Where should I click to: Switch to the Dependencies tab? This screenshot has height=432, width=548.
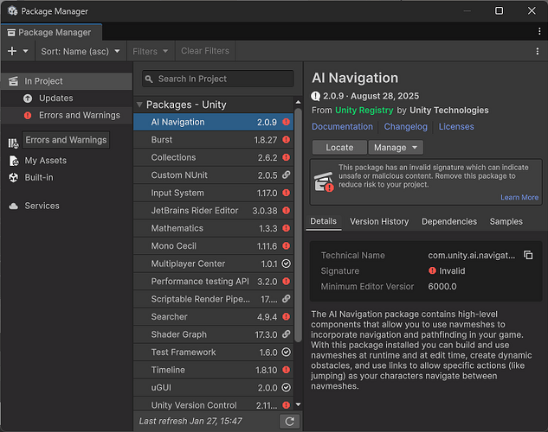[449, 221]
